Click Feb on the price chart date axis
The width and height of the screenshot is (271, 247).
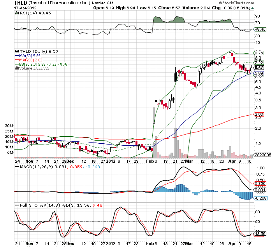point(150,161)
